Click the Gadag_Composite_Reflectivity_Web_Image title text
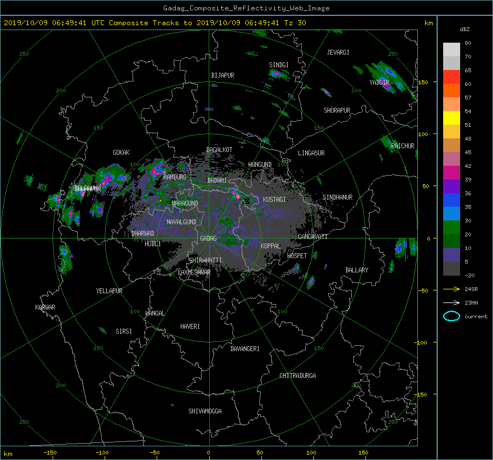 (246, 8)
